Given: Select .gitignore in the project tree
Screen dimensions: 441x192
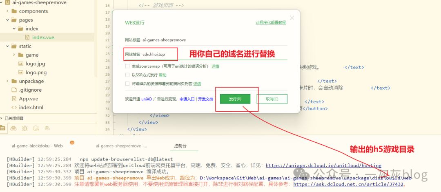Looking at the screenshot, I should (x=30, y=90).
